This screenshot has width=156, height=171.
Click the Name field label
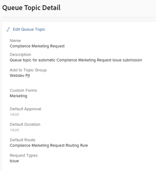[15, 41]
